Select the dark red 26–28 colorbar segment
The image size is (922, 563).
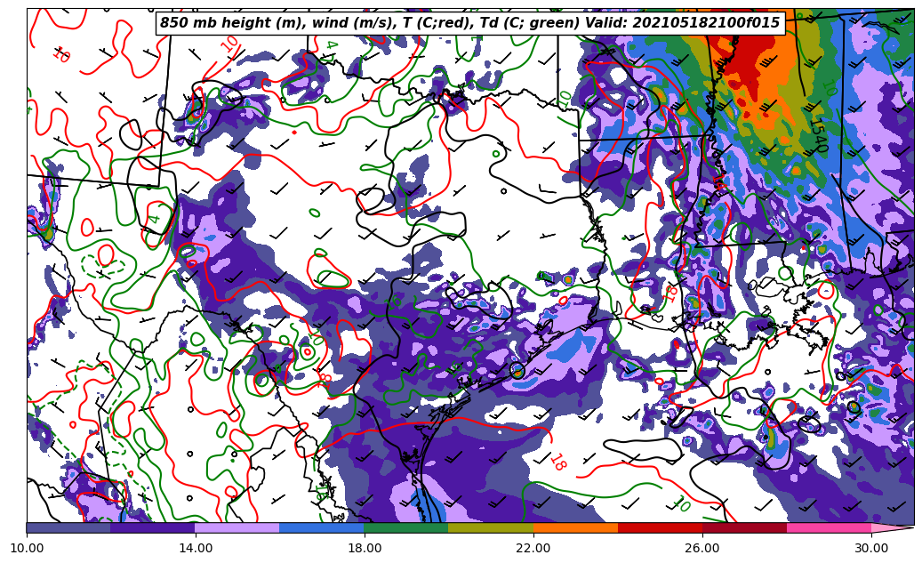(744, 527)
